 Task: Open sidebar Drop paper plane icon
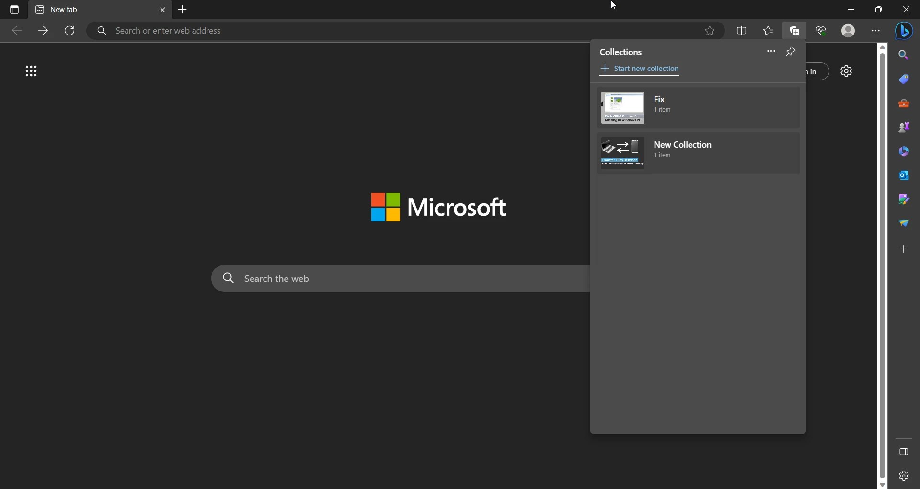point(905,223)
